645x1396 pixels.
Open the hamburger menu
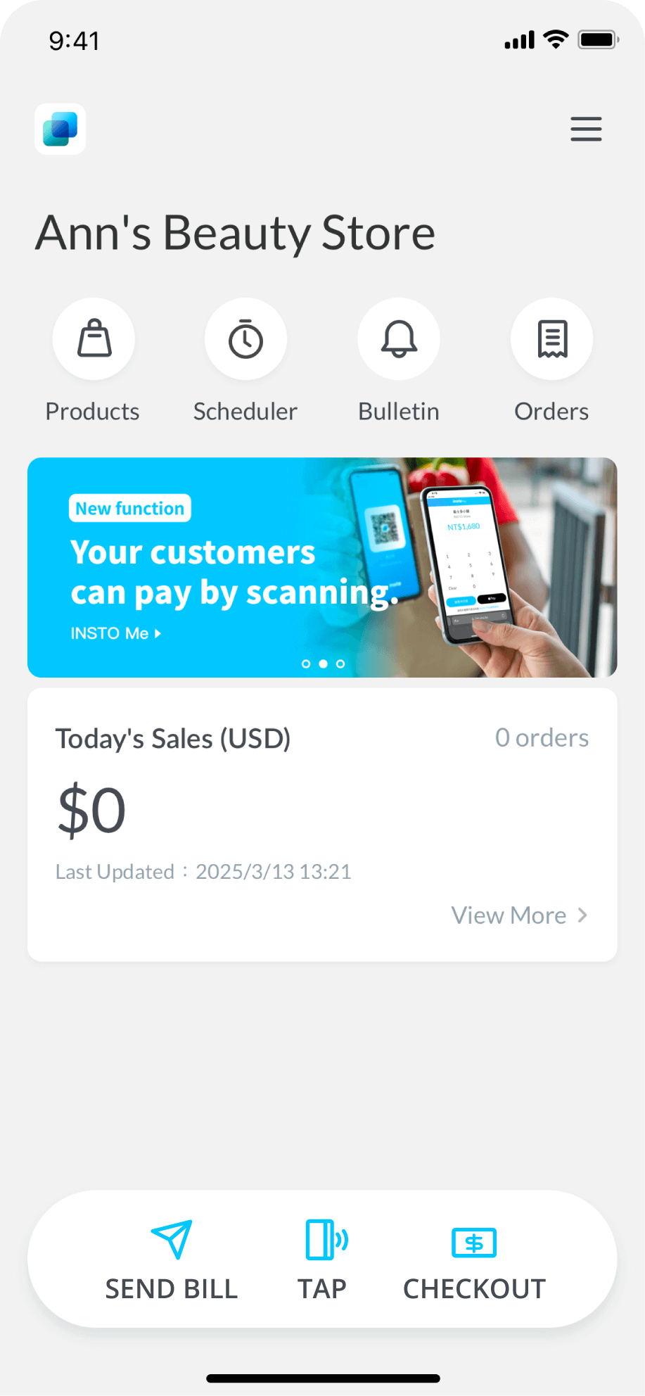tap(586, 129)
